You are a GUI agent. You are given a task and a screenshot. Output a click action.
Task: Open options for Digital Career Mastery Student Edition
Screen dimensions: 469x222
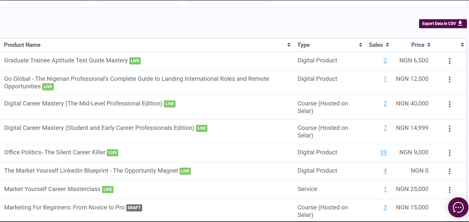coord(450,129)
